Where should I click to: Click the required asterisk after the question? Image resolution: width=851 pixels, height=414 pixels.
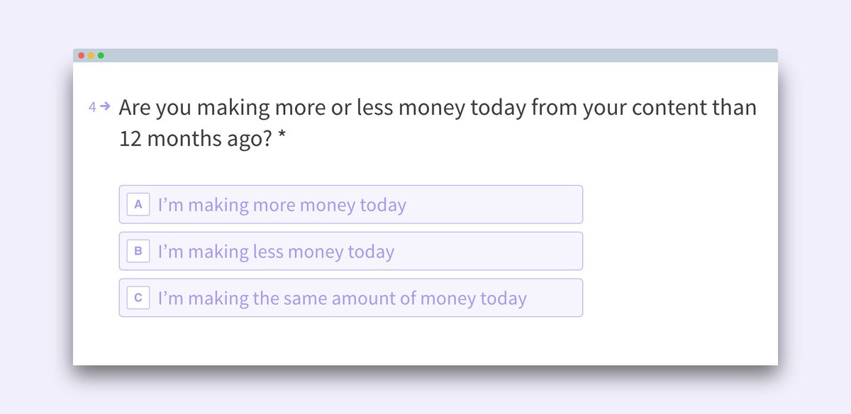pos(282,140)
